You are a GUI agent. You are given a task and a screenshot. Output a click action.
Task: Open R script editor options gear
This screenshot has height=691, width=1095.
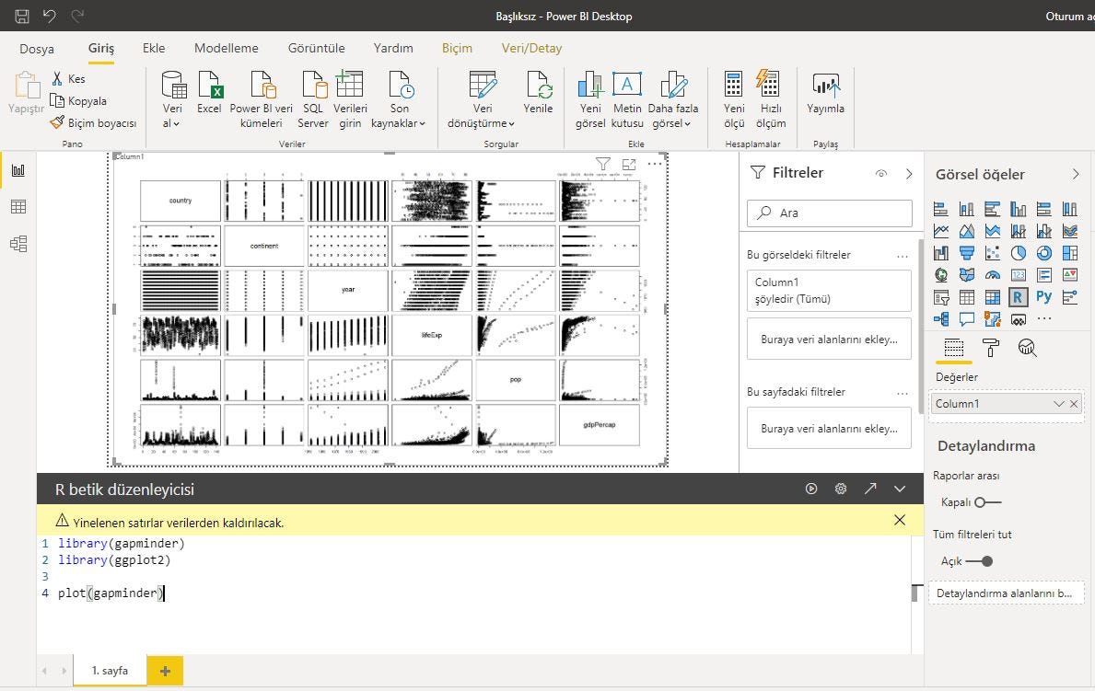(841, 489)
